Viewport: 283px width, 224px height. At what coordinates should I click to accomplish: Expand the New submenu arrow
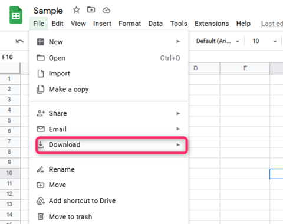(178, 41)
